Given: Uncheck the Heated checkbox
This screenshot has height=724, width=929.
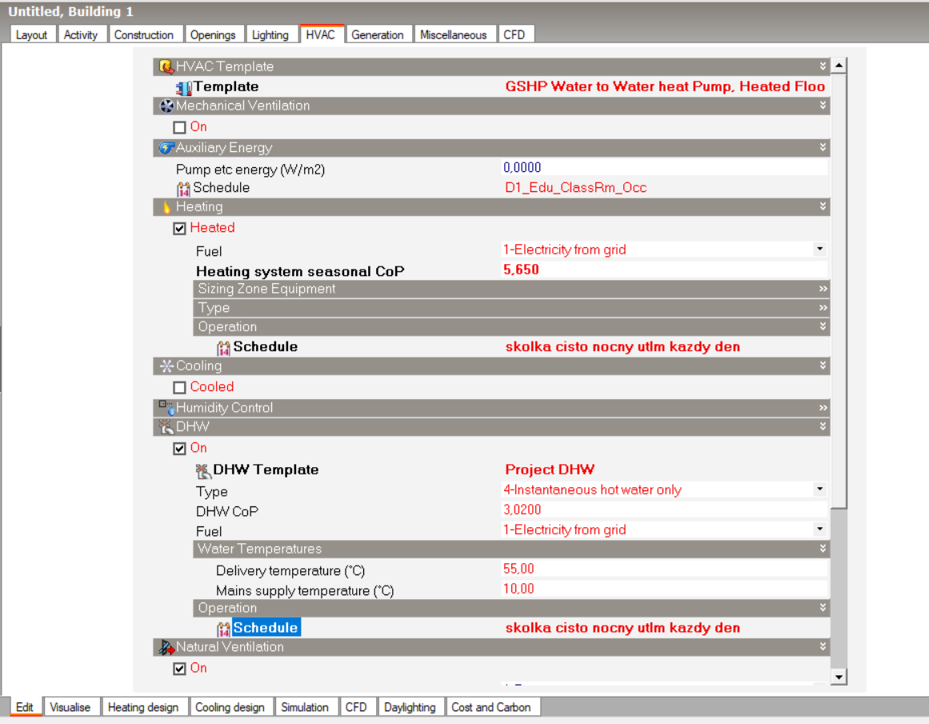Looking at the screenshot, I should pos(179,229).
